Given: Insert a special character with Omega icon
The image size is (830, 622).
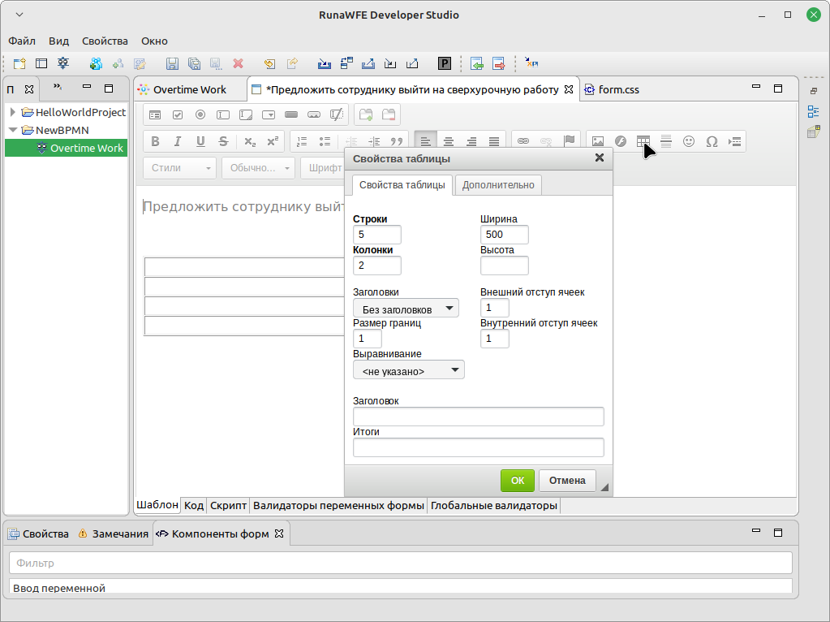Looking at the screenshot, I should 712,141.
